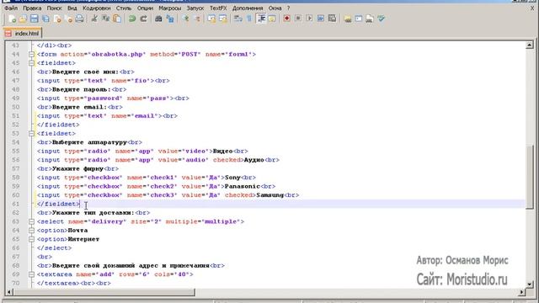Screen dimensions: 539x303
Task: Collapse the fieldset fold at line 53
Action: point(32,134)
